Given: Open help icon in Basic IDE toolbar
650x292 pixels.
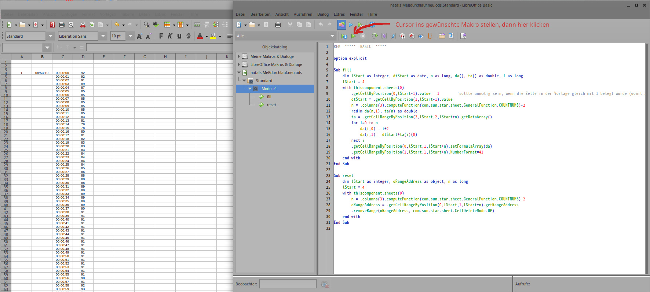Looking at the screenshot, I should click(x=372, y=25).
